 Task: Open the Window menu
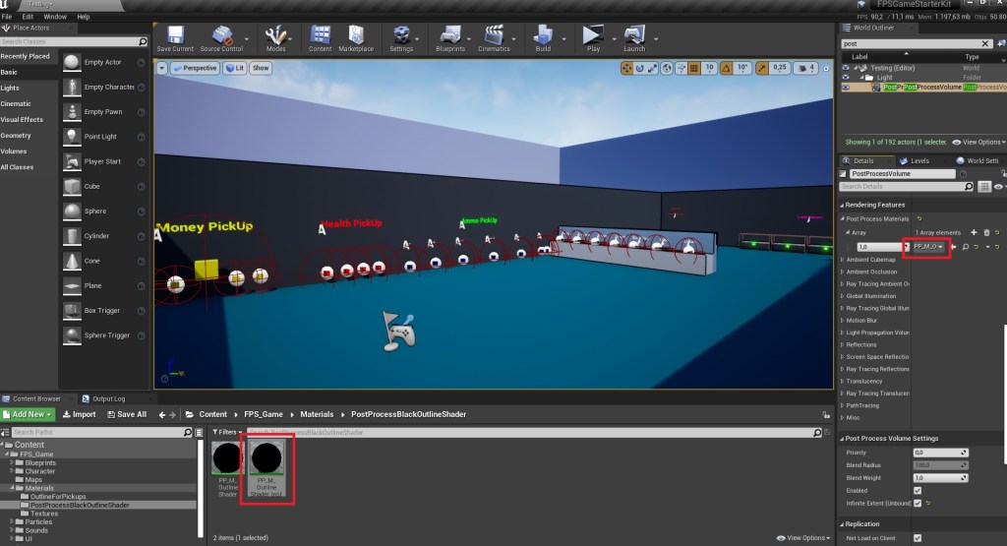(55, 17)
